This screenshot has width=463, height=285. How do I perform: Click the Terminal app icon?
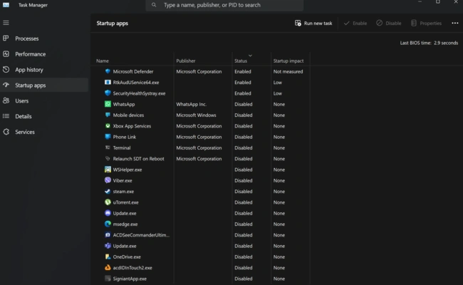click(x=108, y=147)
